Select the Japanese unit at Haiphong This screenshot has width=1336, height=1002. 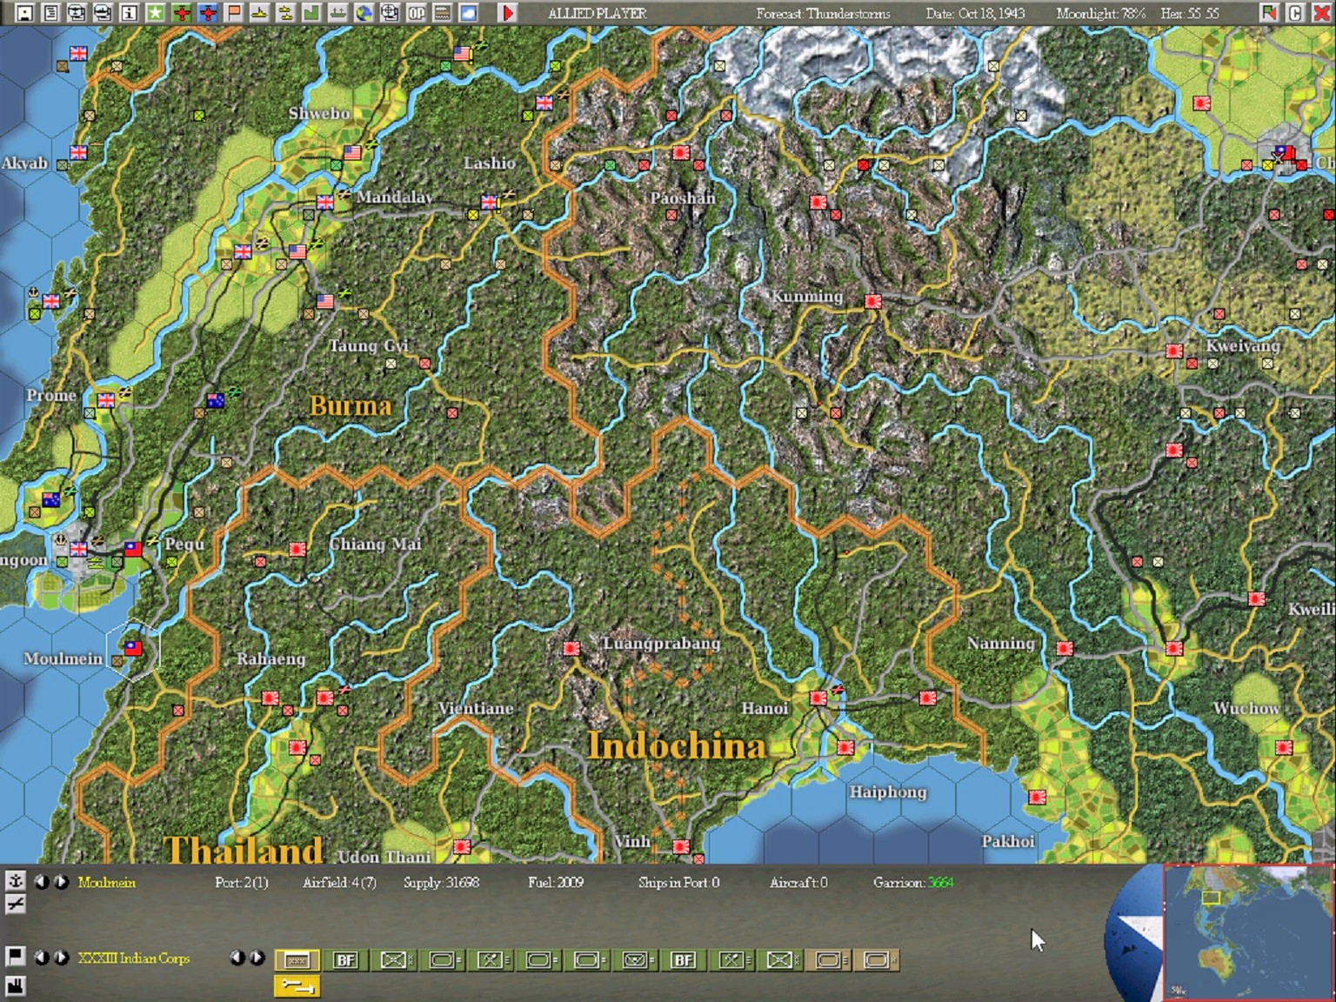click(845, 747)
